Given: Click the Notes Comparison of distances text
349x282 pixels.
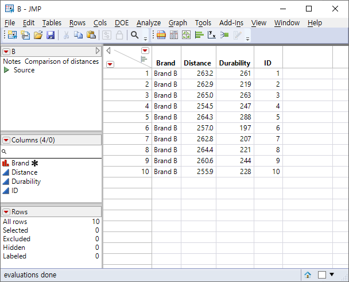Looking at the screenshot, I should coord(51,61).
